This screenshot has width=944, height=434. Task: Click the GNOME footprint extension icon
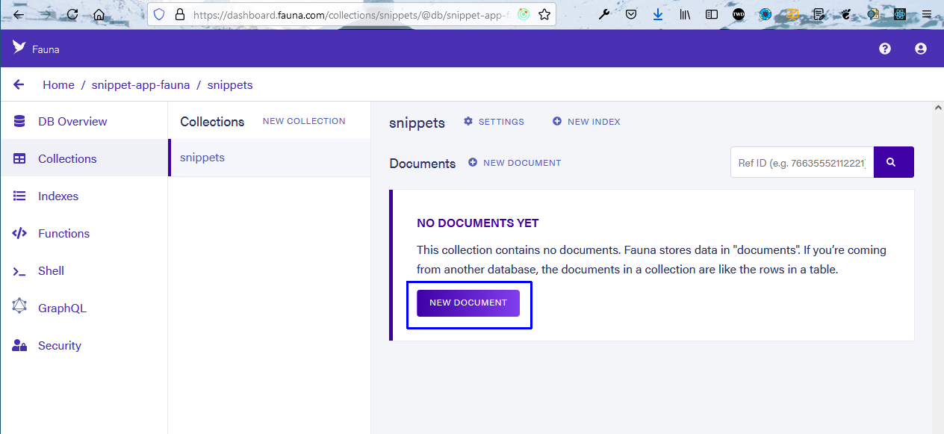click(846, 14)
